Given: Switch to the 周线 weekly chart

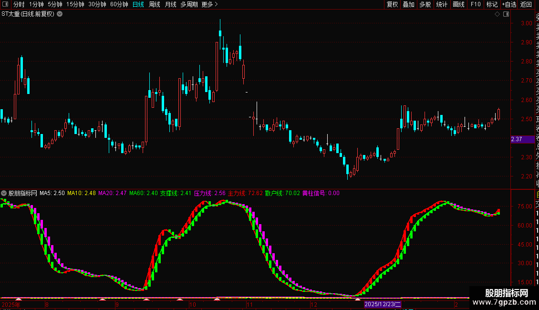Looking at the screenshot, I should 155,4.
